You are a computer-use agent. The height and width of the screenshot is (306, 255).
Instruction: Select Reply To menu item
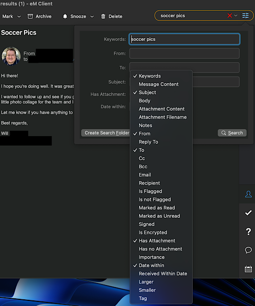[x=161, y=142]
